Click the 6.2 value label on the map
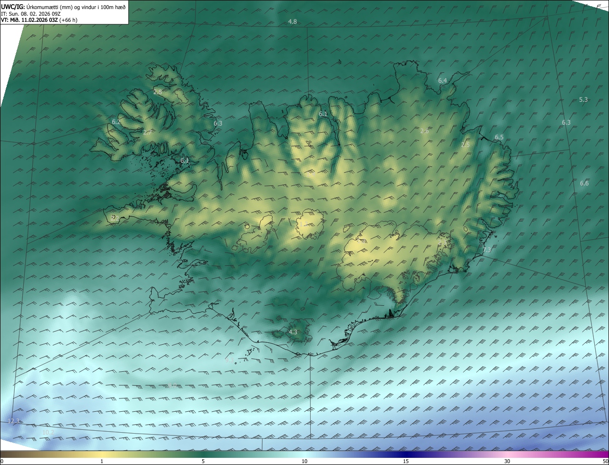The height and width of the screenshot is (465, 609). click(x=116, y=122)
